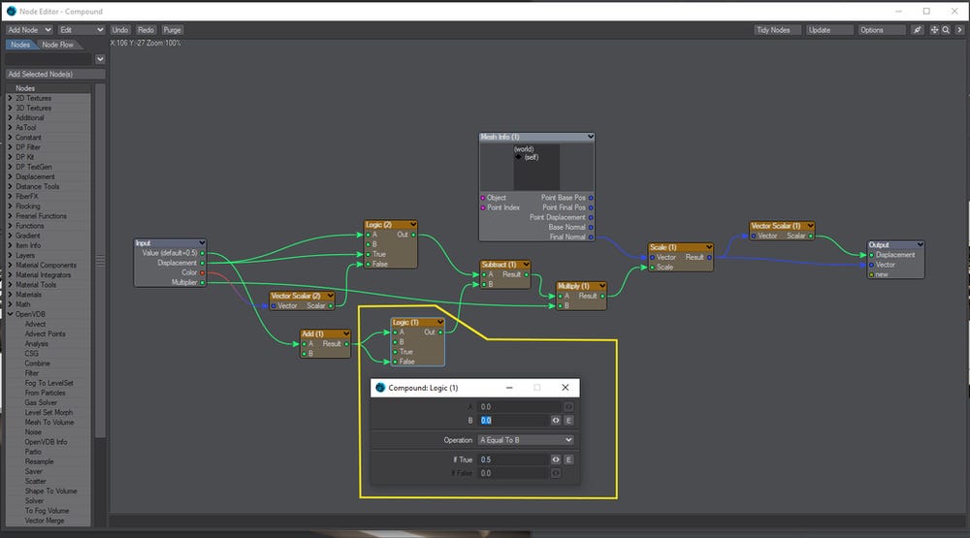Collapse the OpenVDB tree category
This screenshot has width=970, height=538.
point(10,314)
